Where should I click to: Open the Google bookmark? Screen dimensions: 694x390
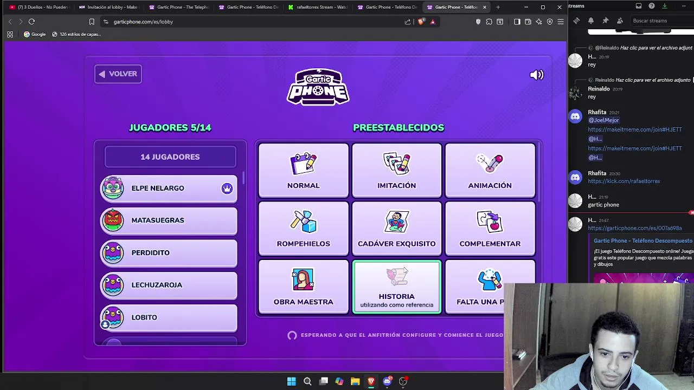35,34
